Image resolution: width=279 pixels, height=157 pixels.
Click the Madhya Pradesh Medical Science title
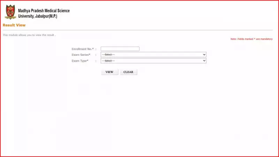[x=44, y=11]
